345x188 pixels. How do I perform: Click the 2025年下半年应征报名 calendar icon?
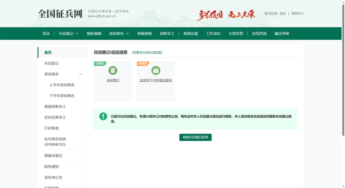pos(156,71)
